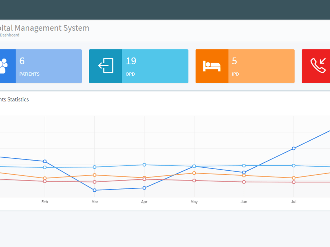330x247 pixels.
Task: Select dark blue data point at Jul
Action: (x=294, y=148)
